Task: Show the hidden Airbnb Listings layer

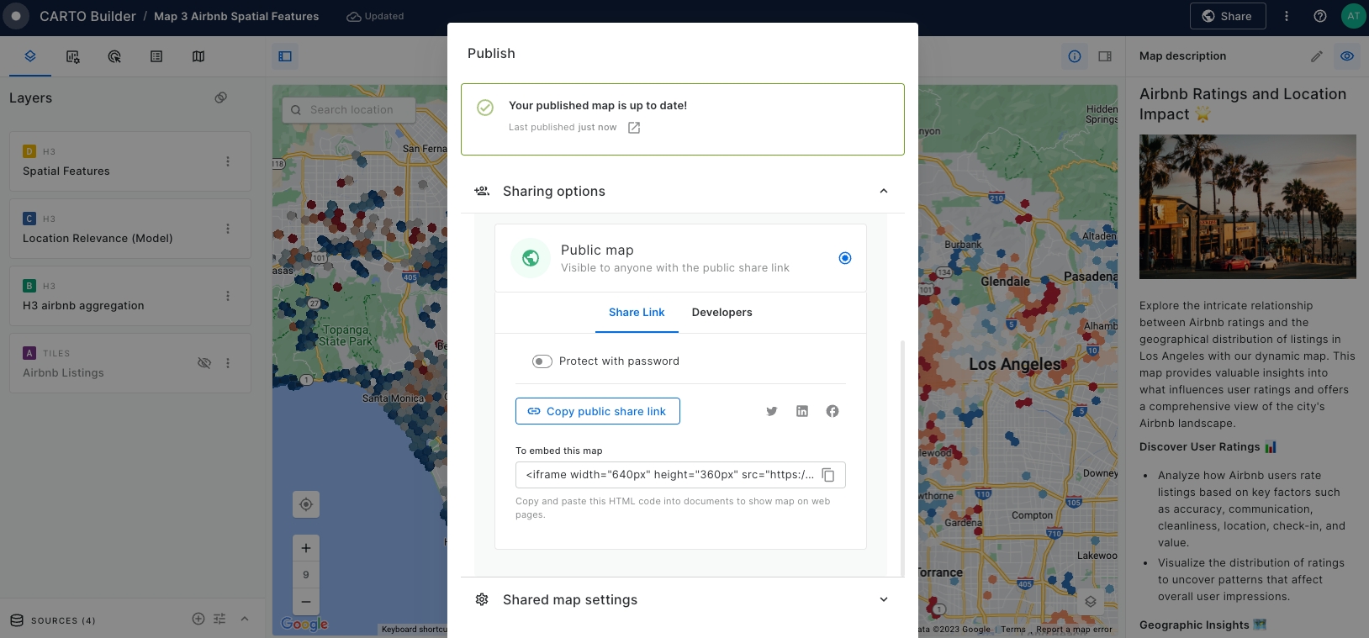Action: click(x=203, y=363)
